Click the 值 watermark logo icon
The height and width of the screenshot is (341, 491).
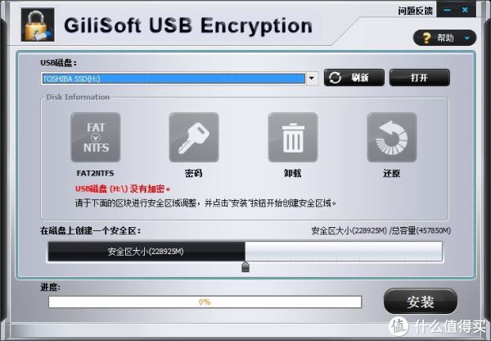399,326
